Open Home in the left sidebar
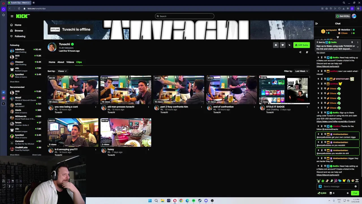Viewport: 362px width, 204px height. tap(16, 25)
